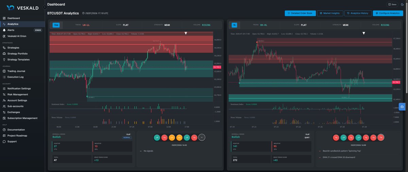Screen dimensions: 408x172
Task: Open the floating chatbot icon at right edge
Action: click(402, 107)
